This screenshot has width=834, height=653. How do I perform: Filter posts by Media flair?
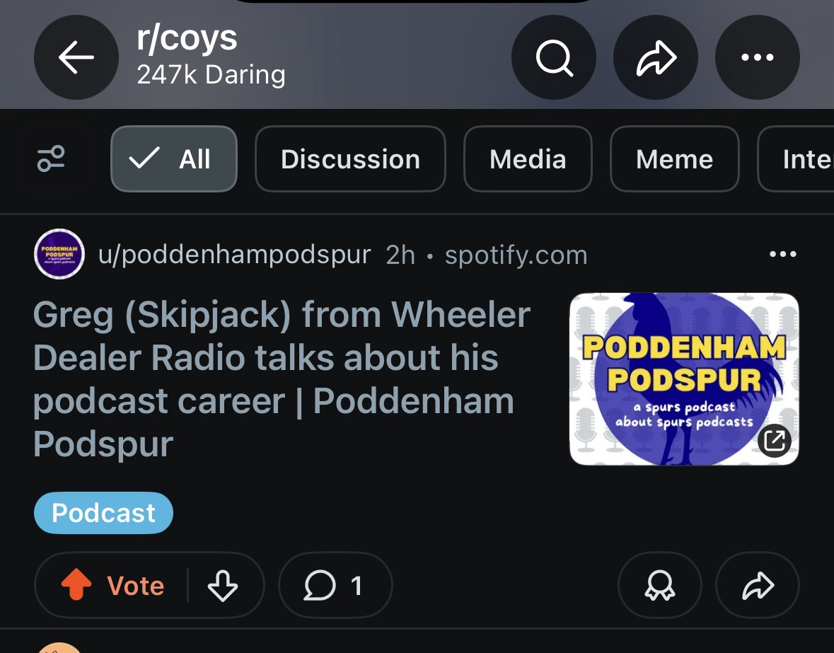528,159
